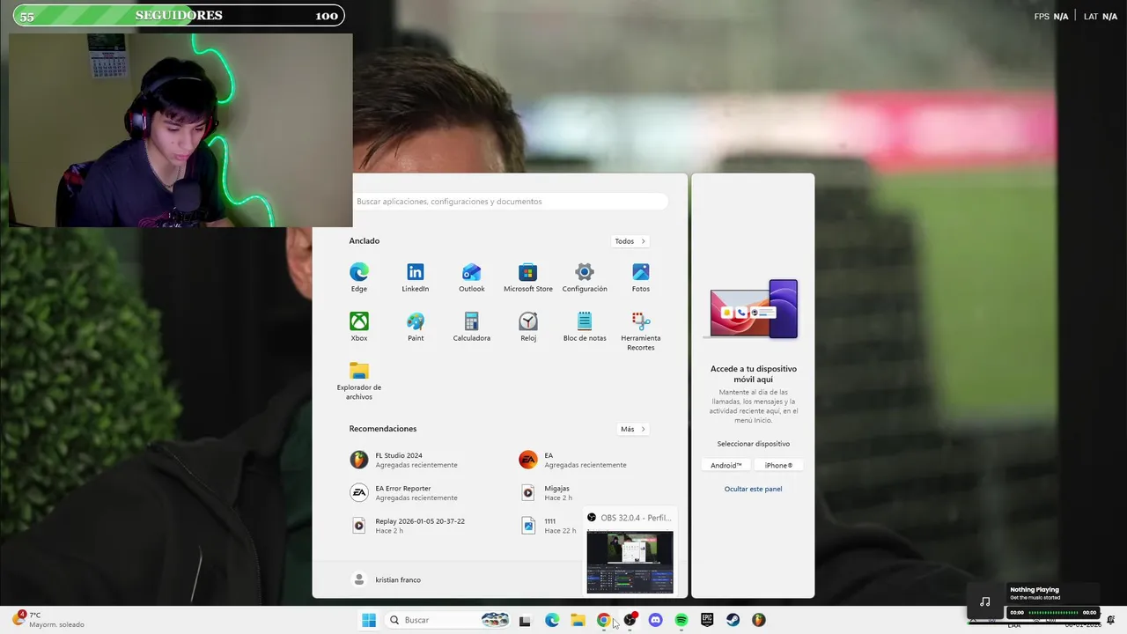Open the Calculadora app
The height and width of the screenshot is (634, 1127).
point(472,327)
